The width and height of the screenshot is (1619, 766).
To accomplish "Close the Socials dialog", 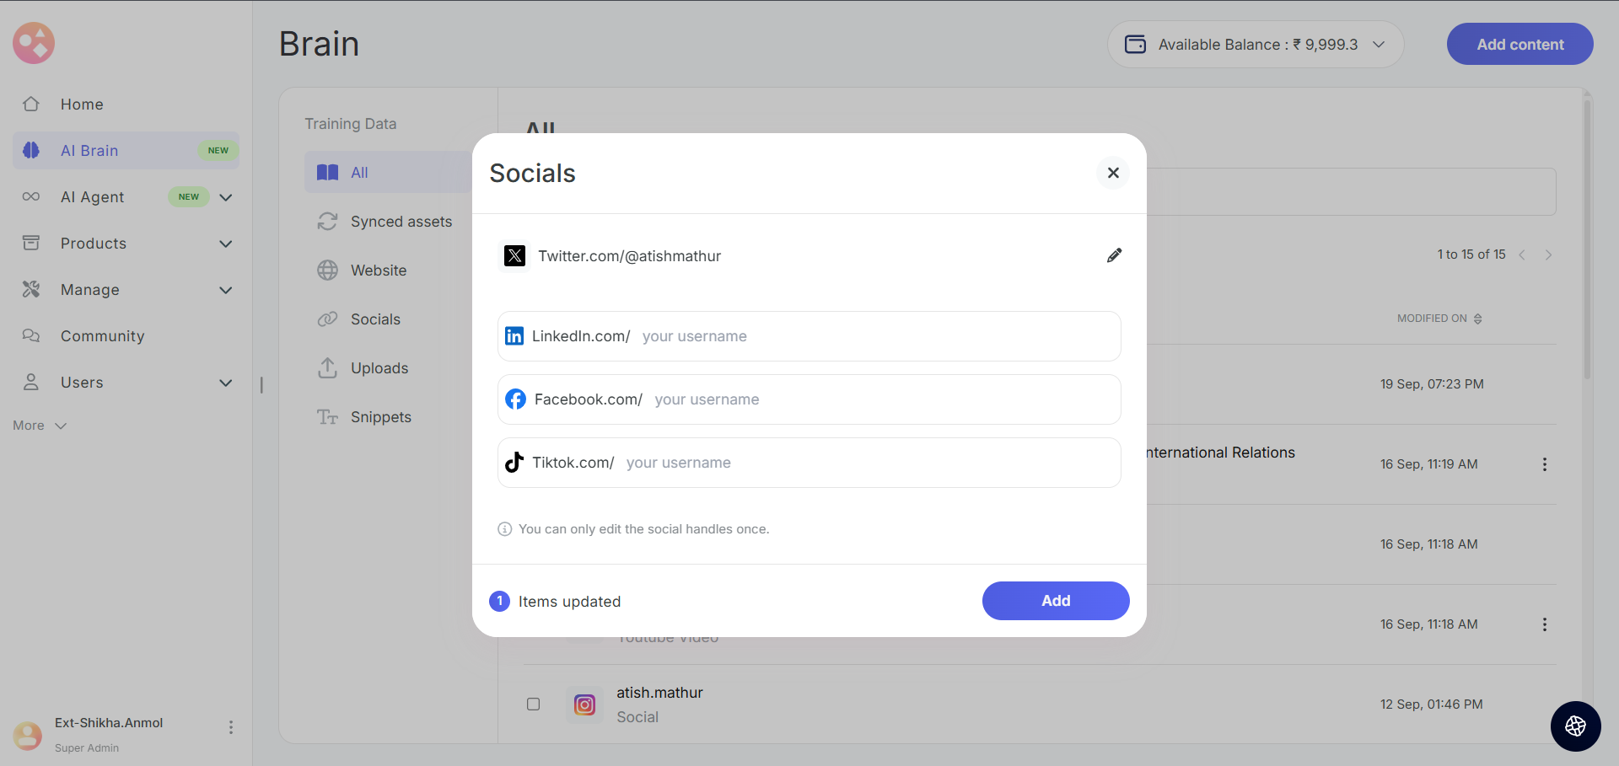I will point(1113,173).
